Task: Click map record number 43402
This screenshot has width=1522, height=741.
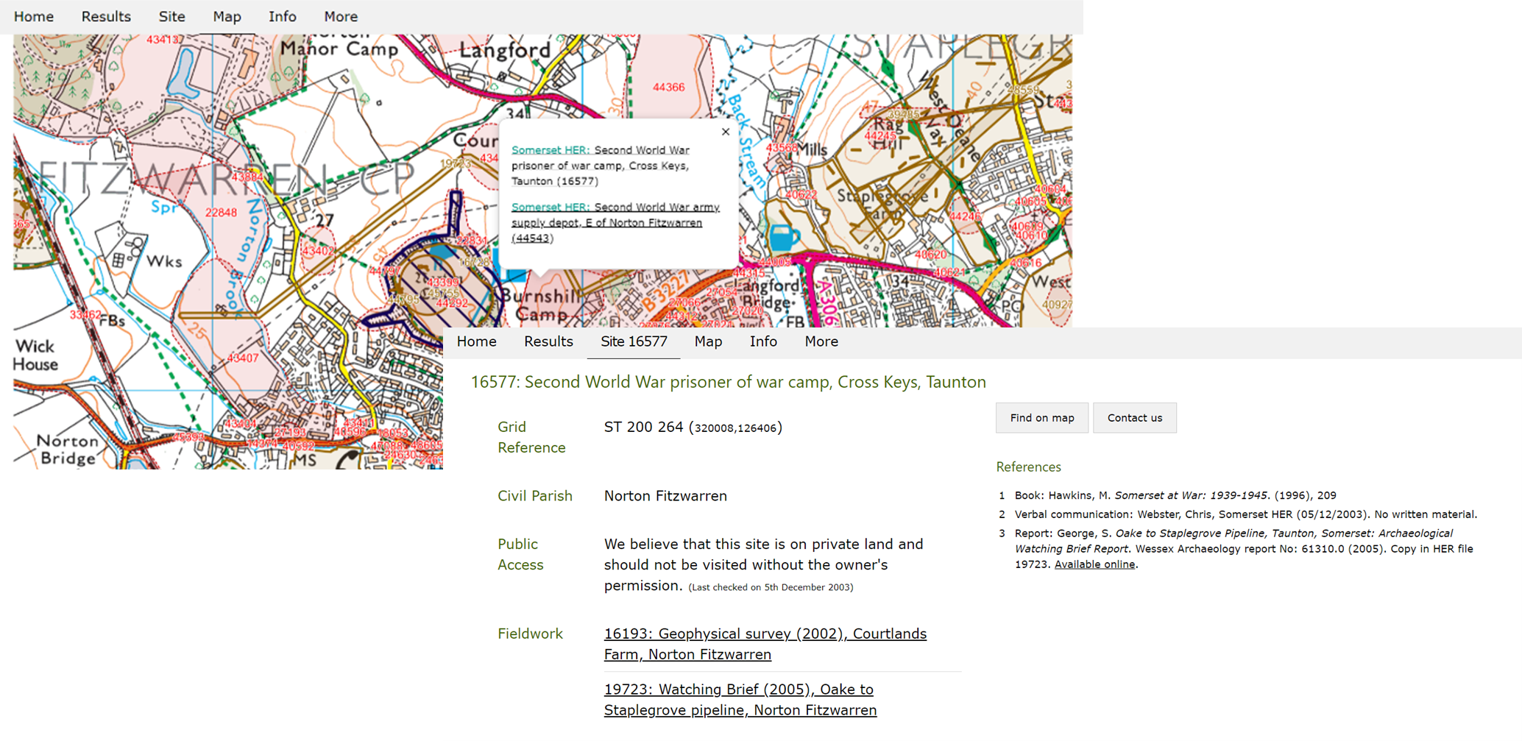Action: (318, 251)
